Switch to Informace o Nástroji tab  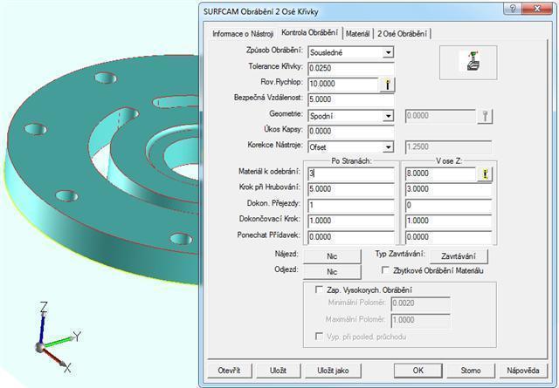pyautogui.click(x=244, y=34)
